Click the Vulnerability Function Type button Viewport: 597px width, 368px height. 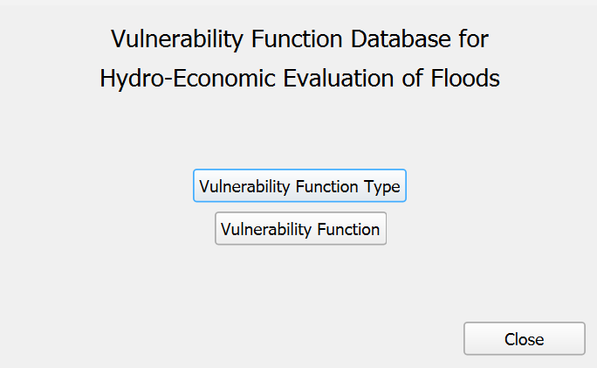click(x=299, y=186)
